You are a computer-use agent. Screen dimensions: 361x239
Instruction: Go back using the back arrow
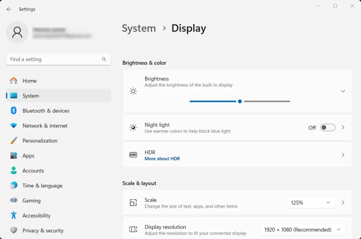pyautogui.click(x=9, y=9)
